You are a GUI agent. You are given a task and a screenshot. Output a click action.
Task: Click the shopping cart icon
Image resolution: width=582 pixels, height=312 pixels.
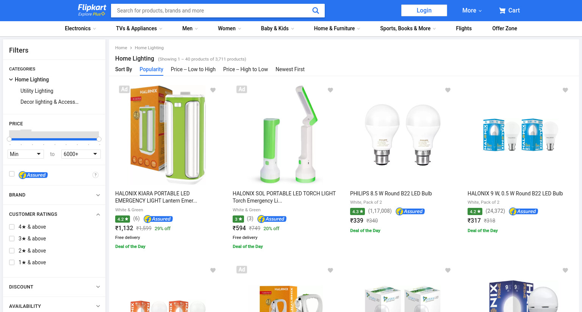click(x=502, y=11)
